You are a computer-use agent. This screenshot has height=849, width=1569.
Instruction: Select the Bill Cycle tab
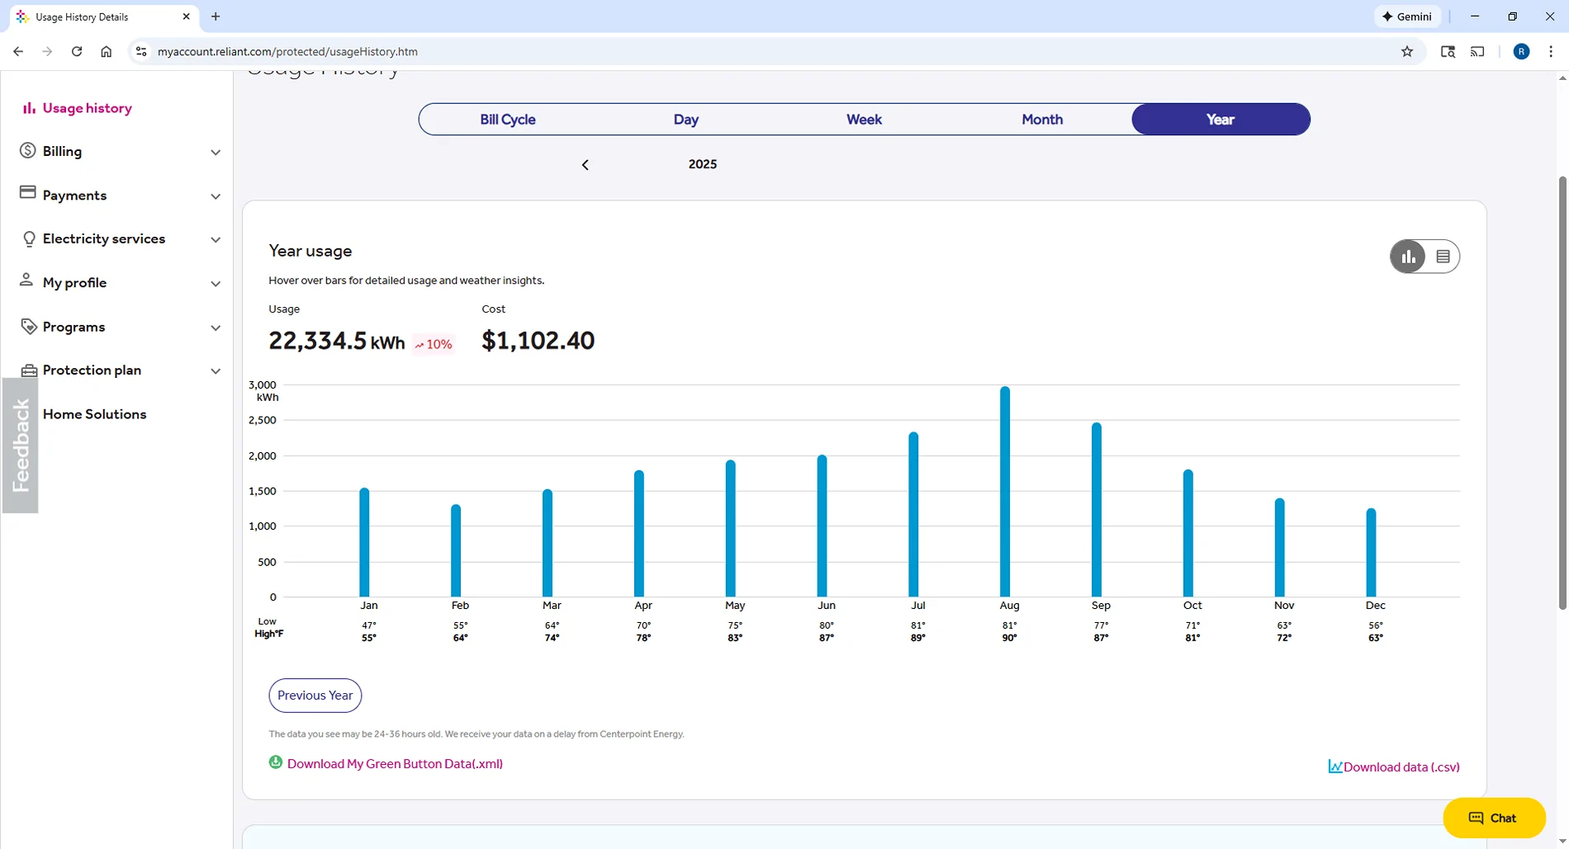(x=507, y=120)
